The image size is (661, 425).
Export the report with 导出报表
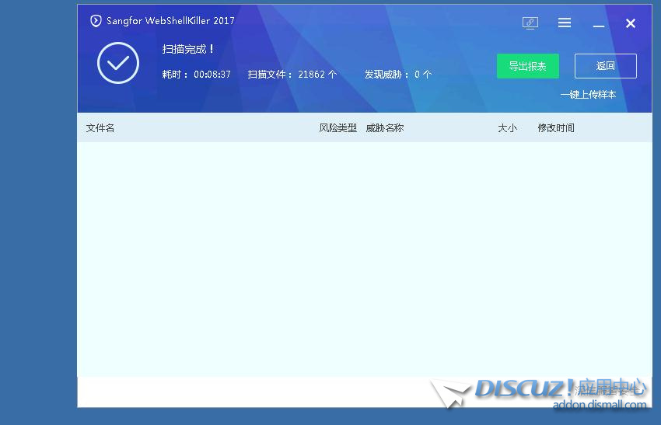click(x=528, y=66)
